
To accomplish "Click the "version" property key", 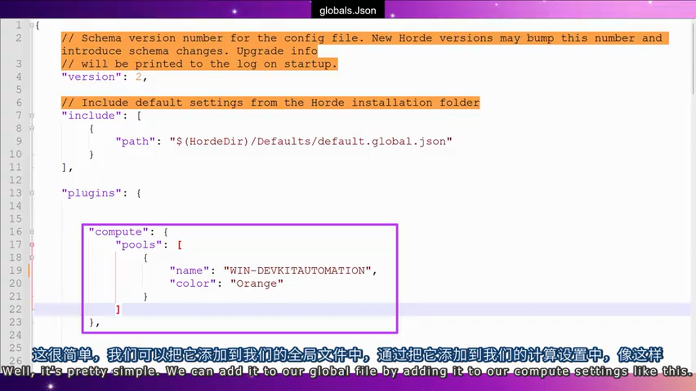I will click(90, 77).
